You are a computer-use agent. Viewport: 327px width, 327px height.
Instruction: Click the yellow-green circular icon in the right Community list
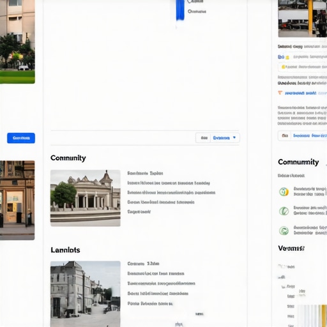click(284, 192)
